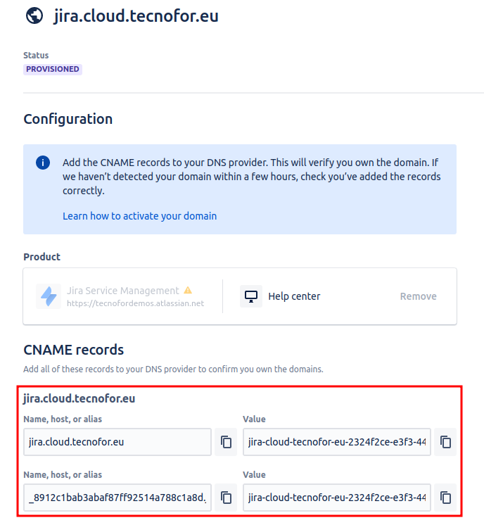
Task: Copy the _8912c1bab3abaf87 alias name
Action: (x=226, y=498)
